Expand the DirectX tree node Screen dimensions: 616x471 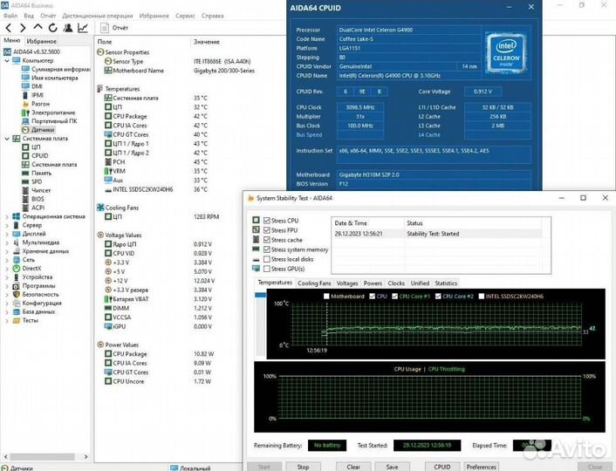7,269
